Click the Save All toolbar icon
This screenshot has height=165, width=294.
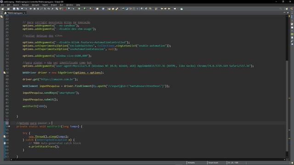pyautogui.click(x=17, y=9)
